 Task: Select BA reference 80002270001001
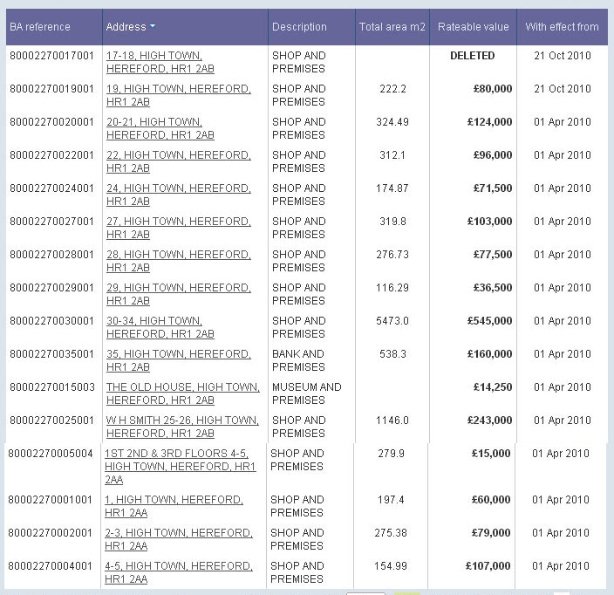click(50, 500)
